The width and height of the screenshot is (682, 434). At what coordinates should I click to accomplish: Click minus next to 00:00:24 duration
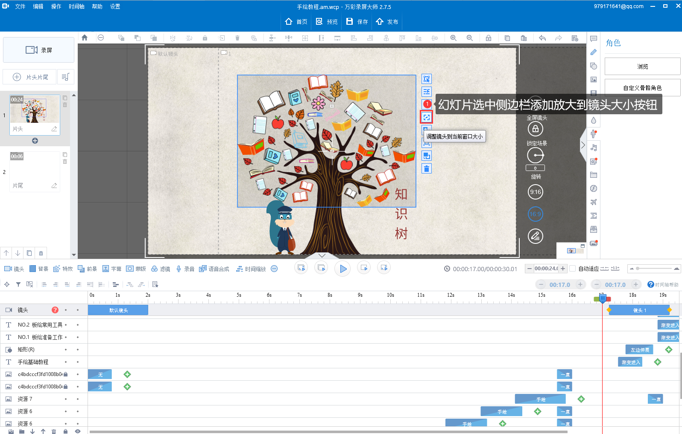tap(530, 269)
